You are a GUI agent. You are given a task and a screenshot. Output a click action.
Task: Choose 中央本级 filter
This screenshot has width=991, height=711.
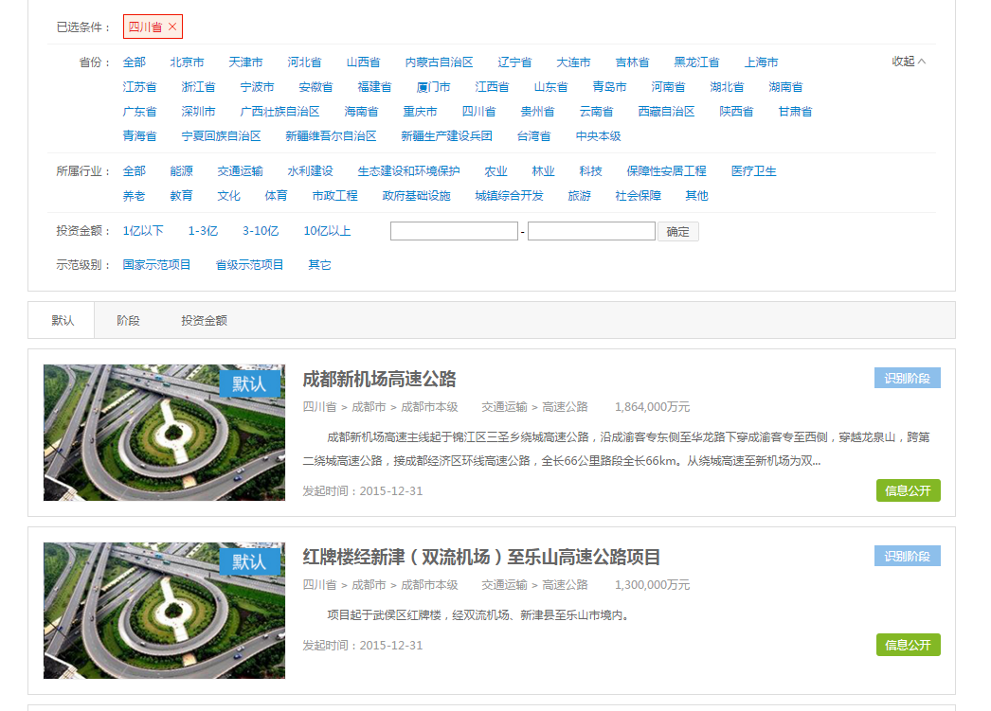click(599, 135)
